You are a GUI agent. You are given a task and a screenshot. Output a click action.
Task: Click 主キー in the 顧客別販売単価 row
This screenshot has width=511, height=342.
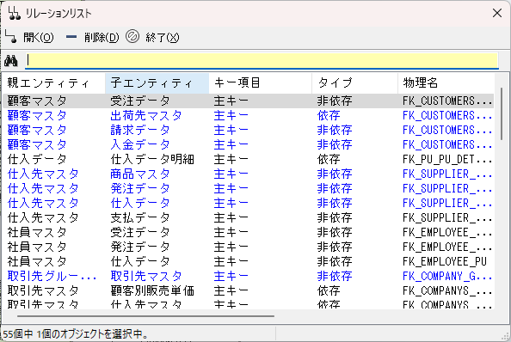(231, 290)
